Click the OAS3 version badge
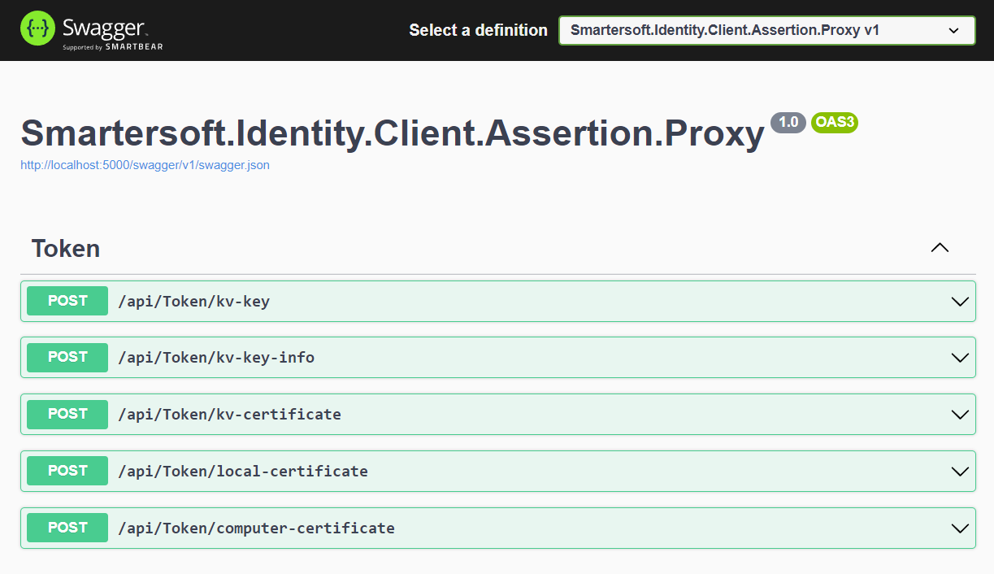994x574 pixels. 834,123
